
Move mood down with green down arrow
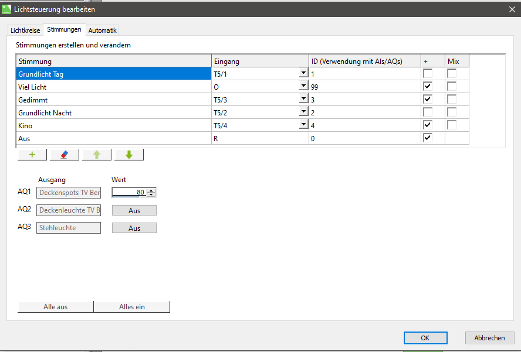point(128,155)
